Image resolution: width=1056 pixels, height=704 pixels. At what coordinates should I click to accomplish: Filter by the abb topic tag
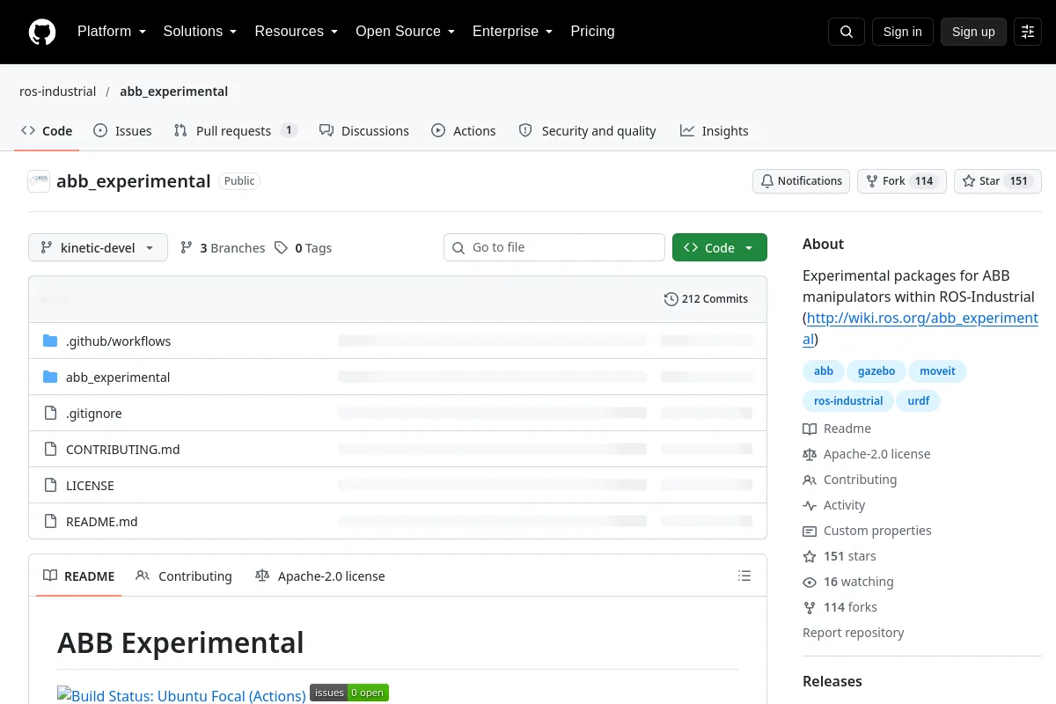[824, 371]
